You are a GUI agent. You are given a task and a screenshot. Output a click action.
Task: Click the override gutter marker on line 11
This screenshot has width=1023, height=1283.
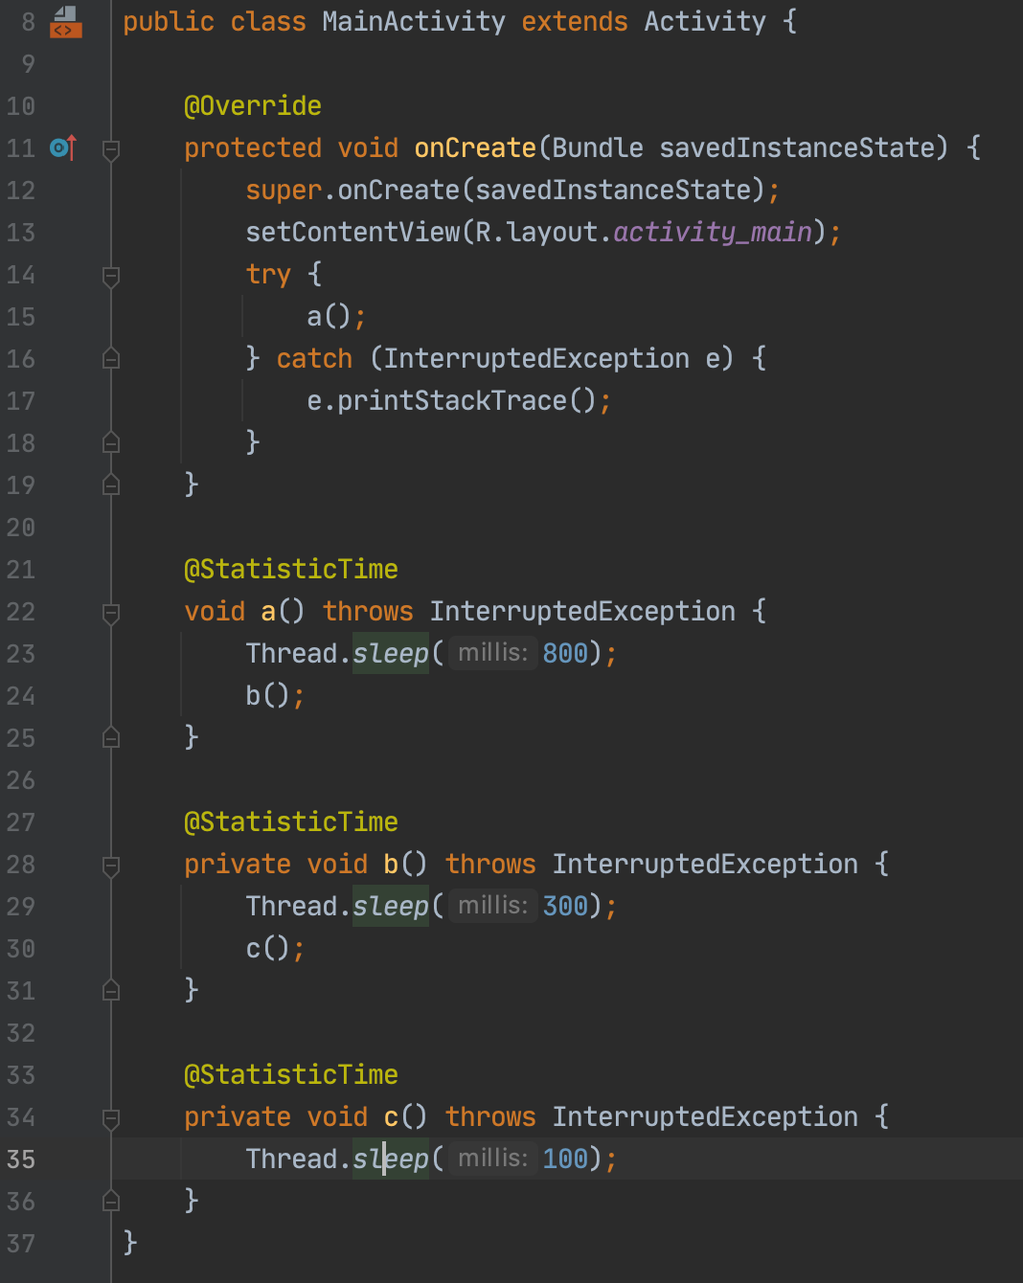63,147
